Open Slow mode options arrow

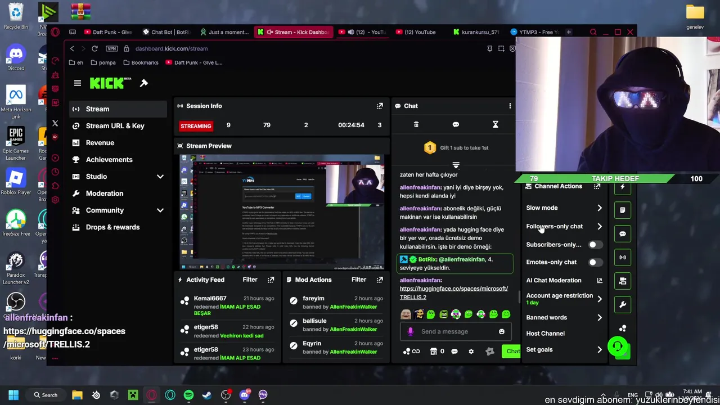[600, 208]
